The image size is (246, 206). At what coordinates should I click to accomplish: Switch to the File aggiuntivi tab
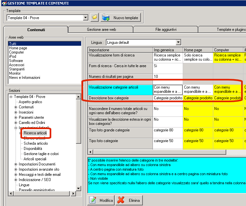166,30
